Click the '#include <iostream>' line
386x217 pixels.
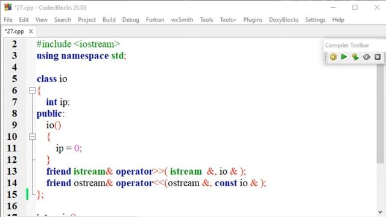click(x=78, y=44)
